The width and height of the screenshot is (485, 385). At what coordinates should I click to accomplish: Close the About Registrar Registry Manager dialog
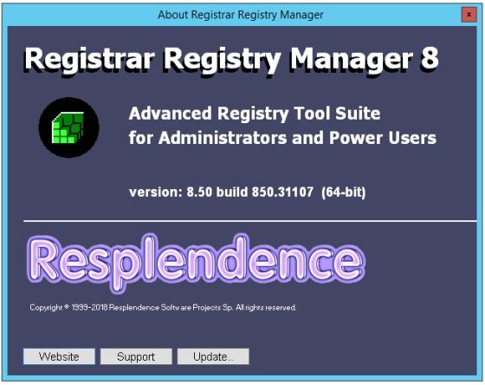[469, 14]
